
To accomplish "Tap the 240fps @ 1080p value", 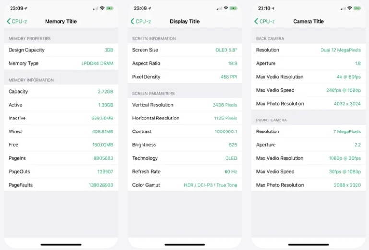I will click(x=344, y=90).
